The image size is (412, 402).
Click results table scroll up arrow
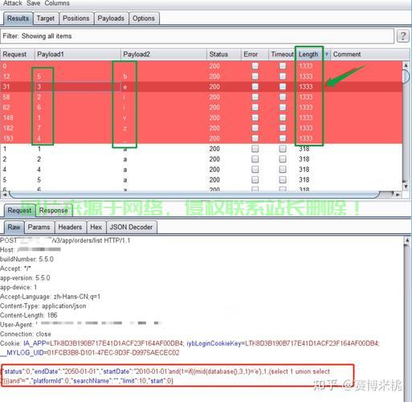click(x=406, y=65)
